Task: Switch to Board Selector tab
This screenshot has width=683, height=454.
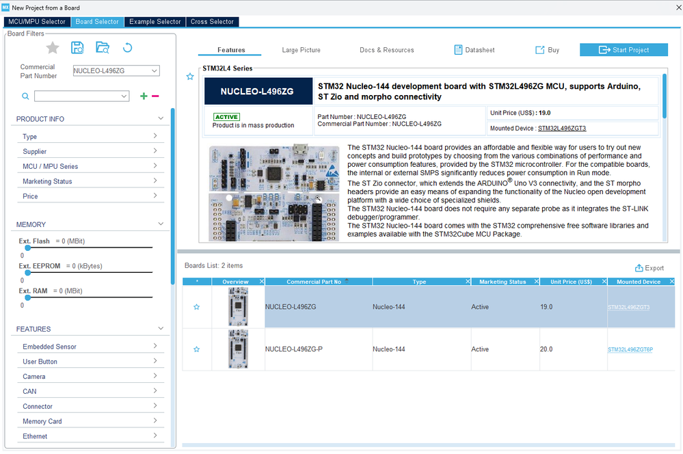Action: 97,22
